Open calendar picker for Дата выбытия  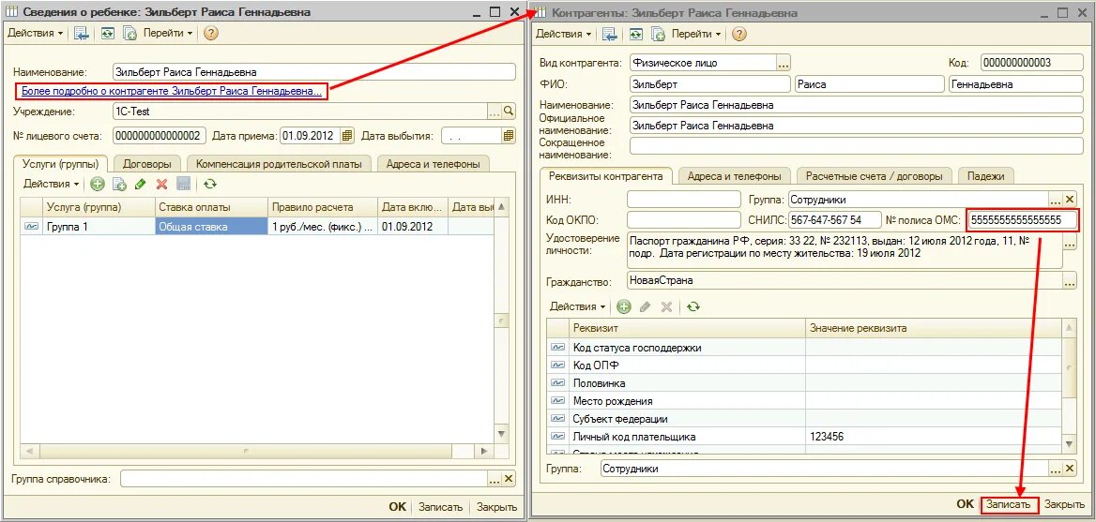pos(509,135)
